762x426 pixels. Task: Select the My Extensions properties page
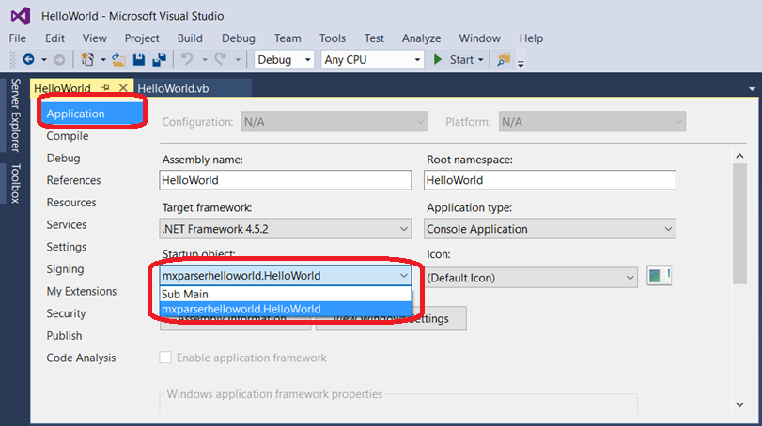[82, 291]
